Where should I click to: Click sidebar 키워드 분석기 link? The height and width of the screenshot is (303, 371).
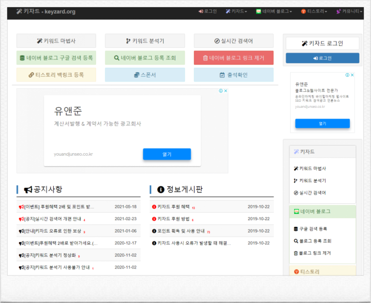pyautogui.click(x=310, y=181)
